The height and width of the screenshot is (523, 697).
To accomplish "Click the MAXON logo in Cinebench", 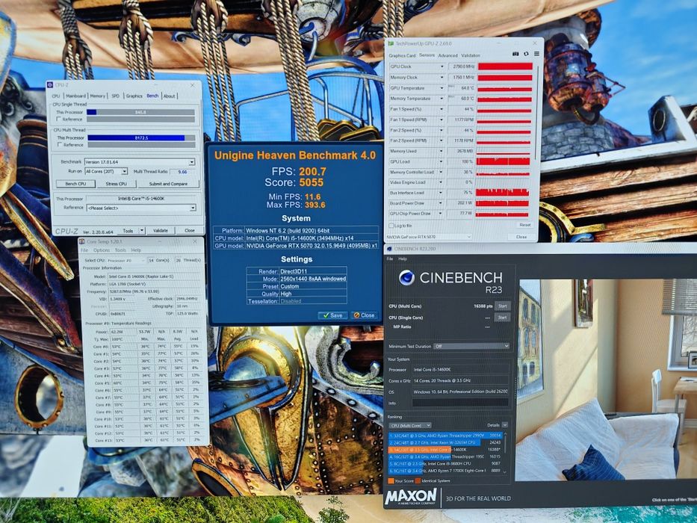I will point(411,496).
